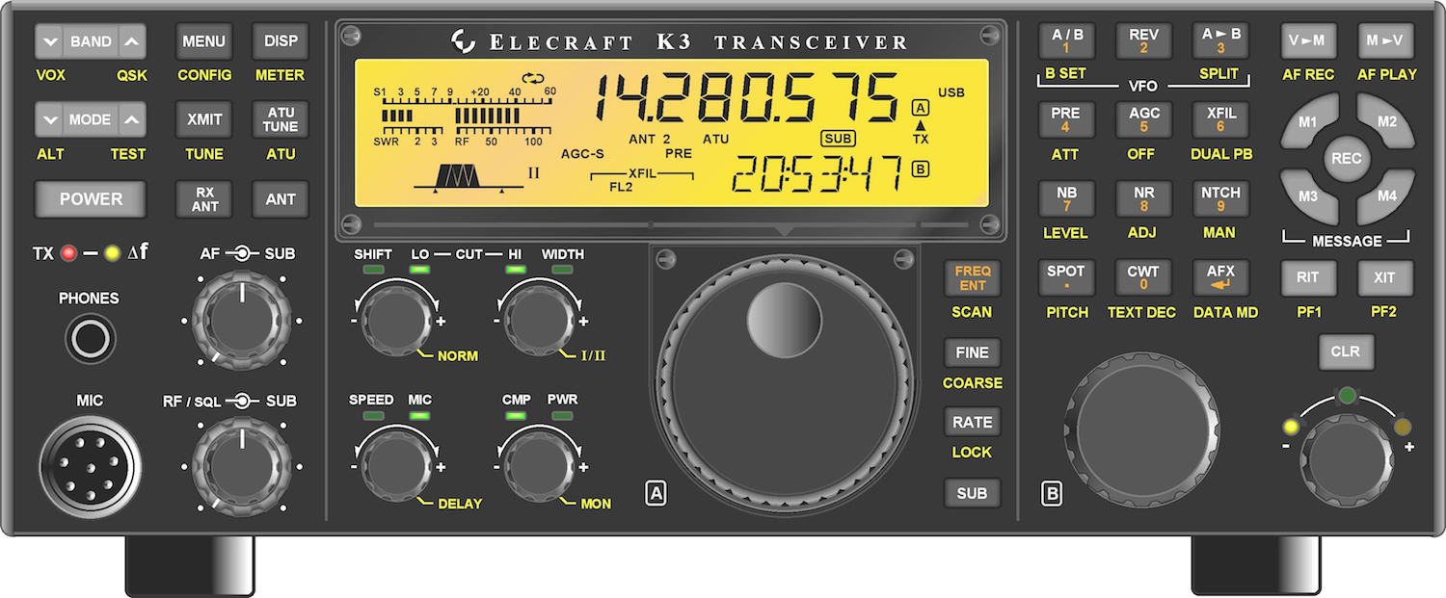Toggle the RX ANT button
Image resolution: width=1446 pixels, height=598 pixels.
[204, 199]
